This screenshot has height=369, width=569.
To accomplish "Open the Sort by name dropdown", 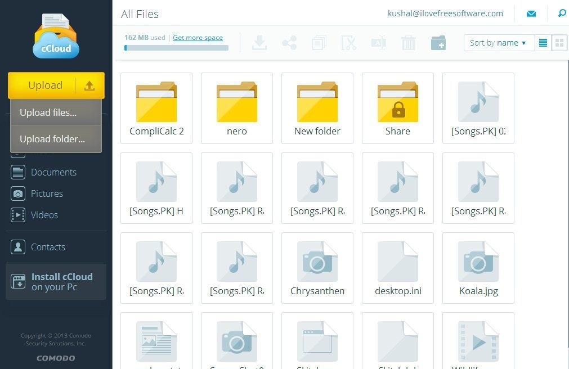I will [x=499, y=43].
